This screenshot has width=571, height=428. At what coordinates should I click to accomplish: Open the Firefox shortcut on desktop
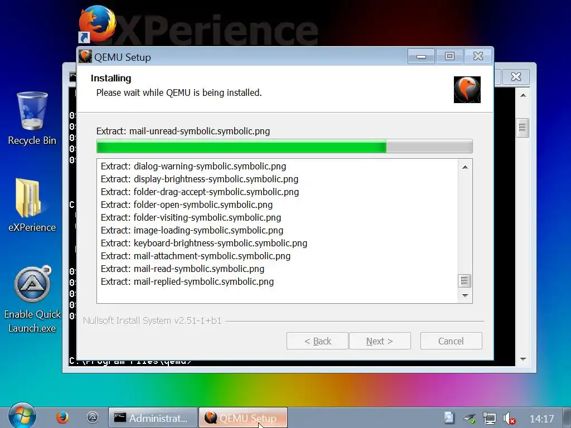point(97,24)
